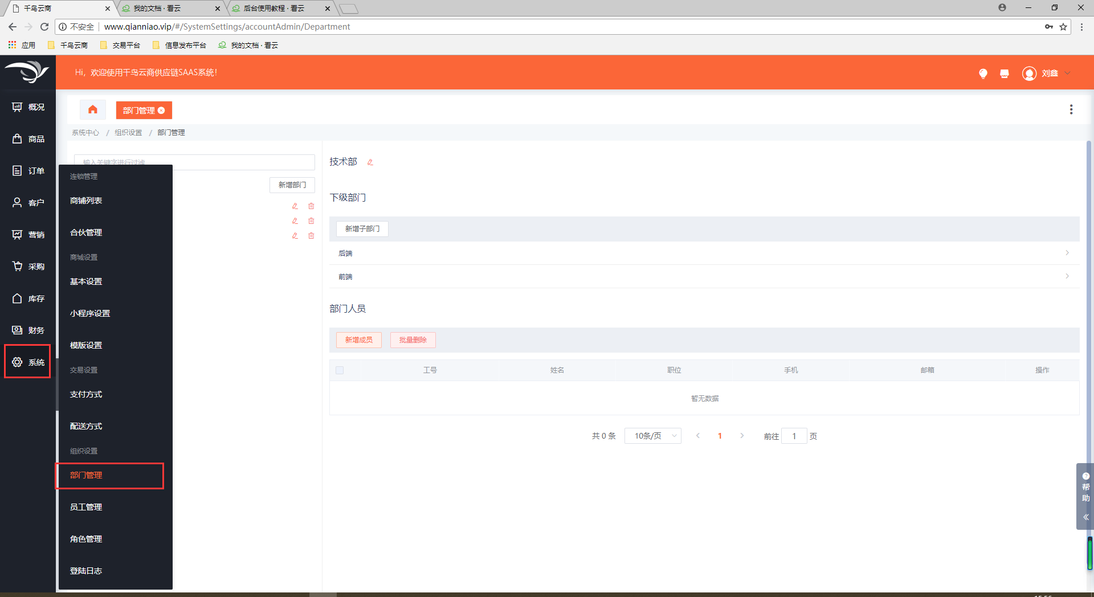The width and height of the screenshot is (1094, 597).
Task: Open the message icon in orange header
Action: (x=1005, y=73)
